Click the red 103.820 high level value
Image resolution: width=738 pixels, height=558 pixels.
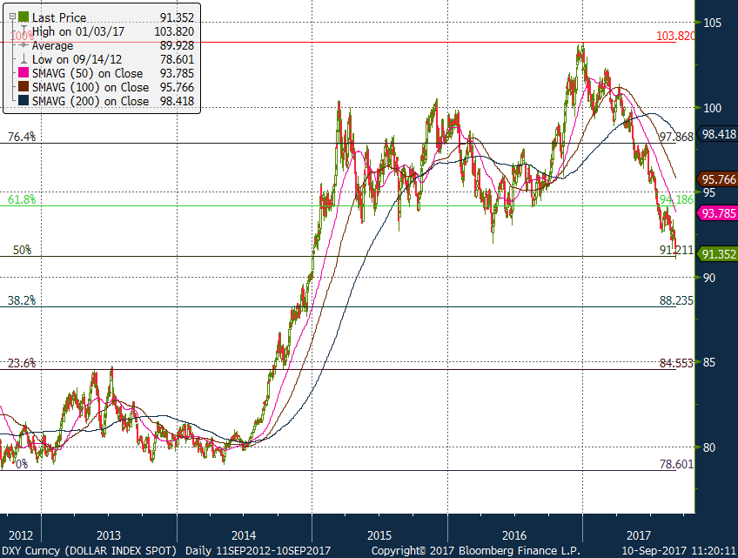point(675,36)
